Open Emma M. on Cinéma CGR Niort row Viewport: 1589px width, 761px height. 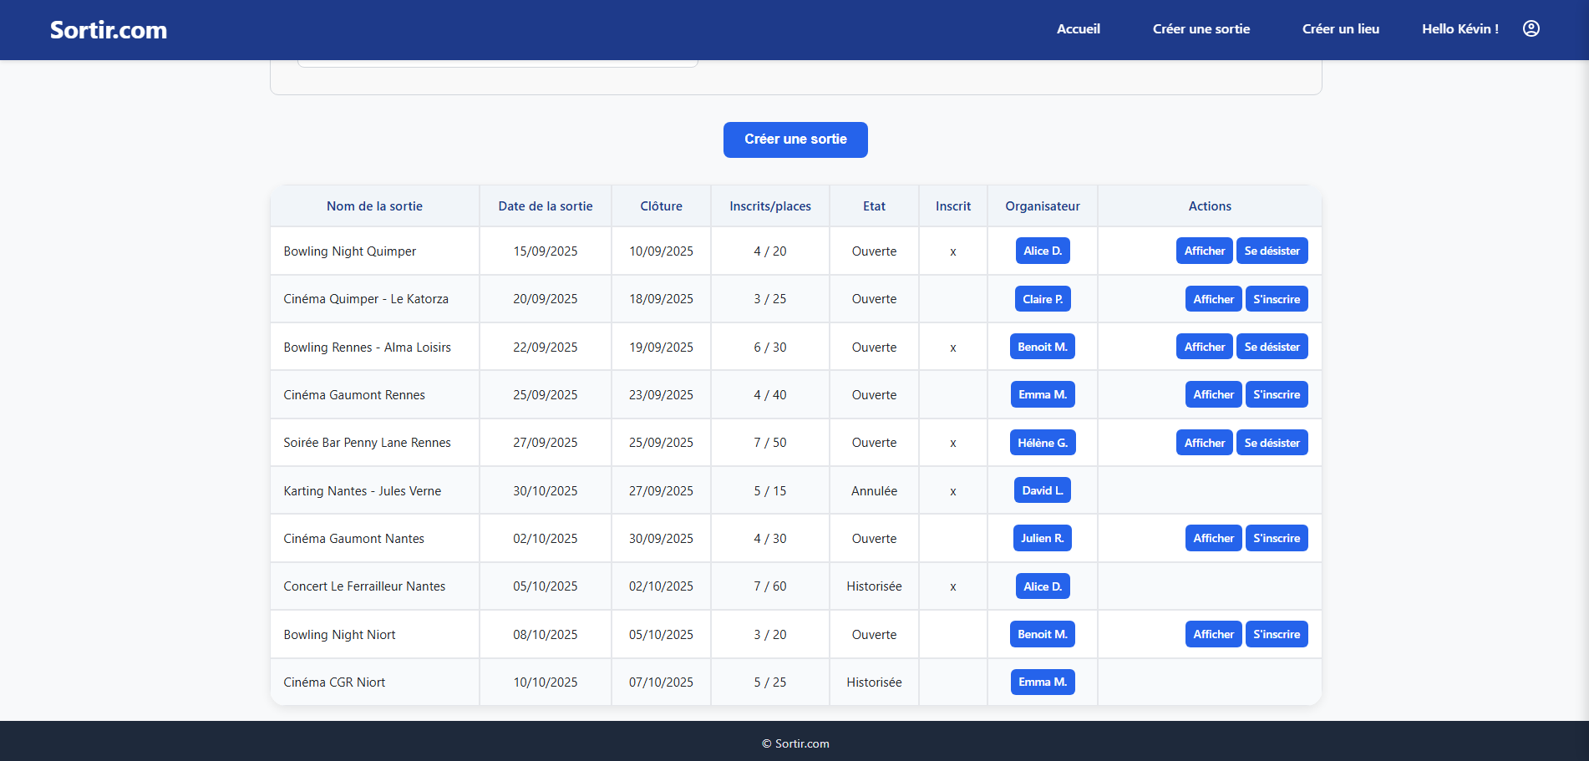(1042, 682)
